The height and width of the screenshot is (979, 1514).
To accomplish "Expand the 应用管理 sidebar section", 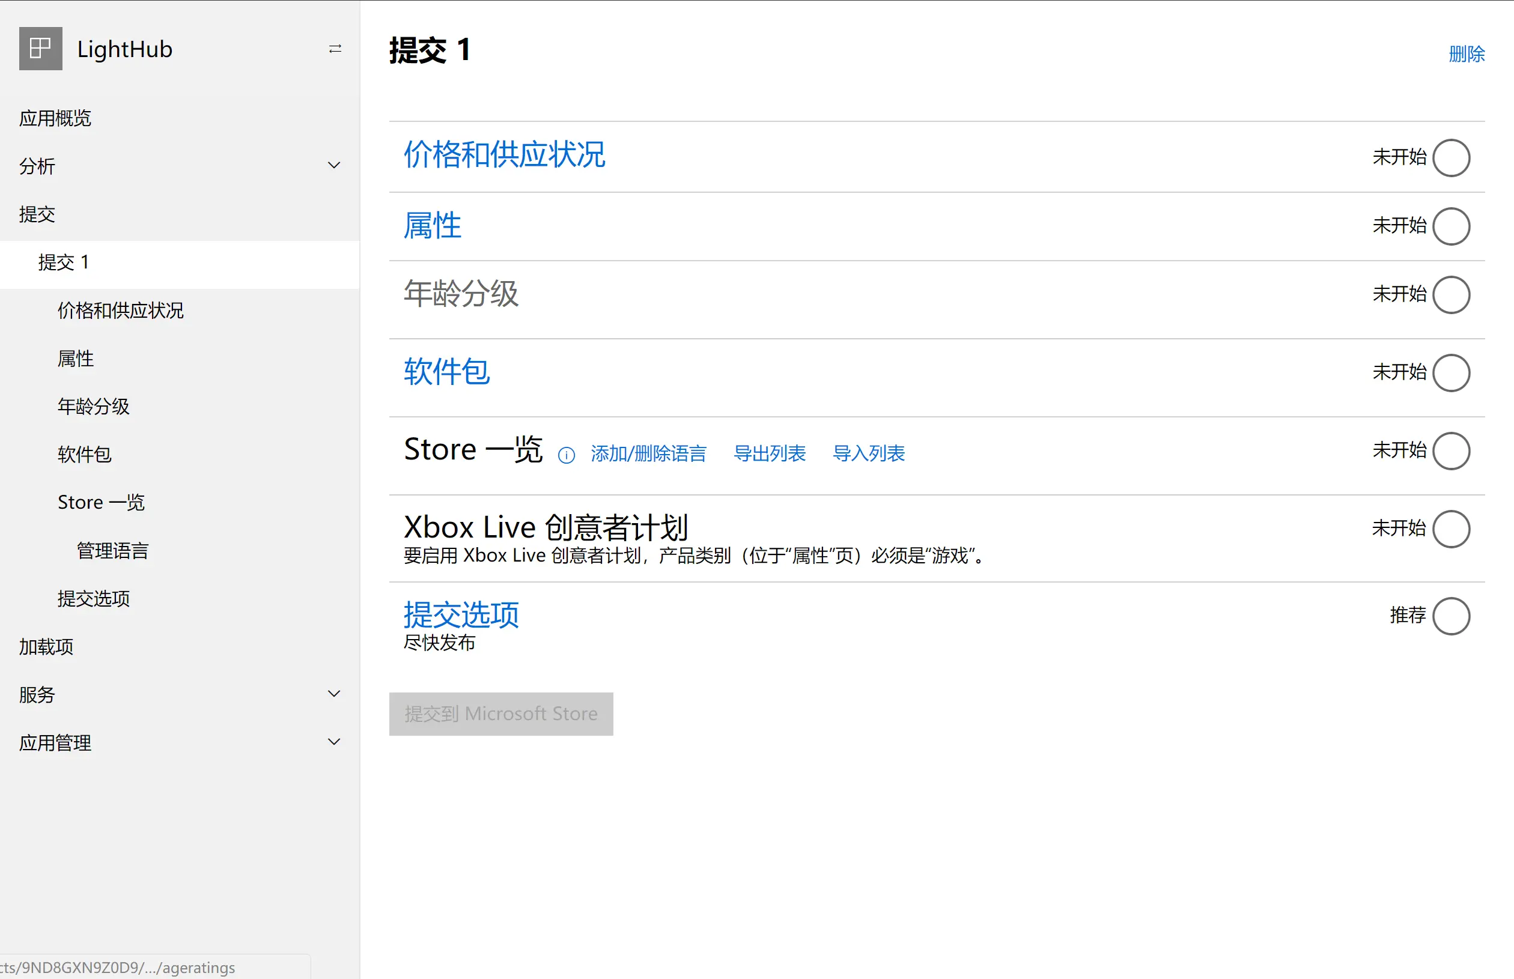I will click(334, 742).
